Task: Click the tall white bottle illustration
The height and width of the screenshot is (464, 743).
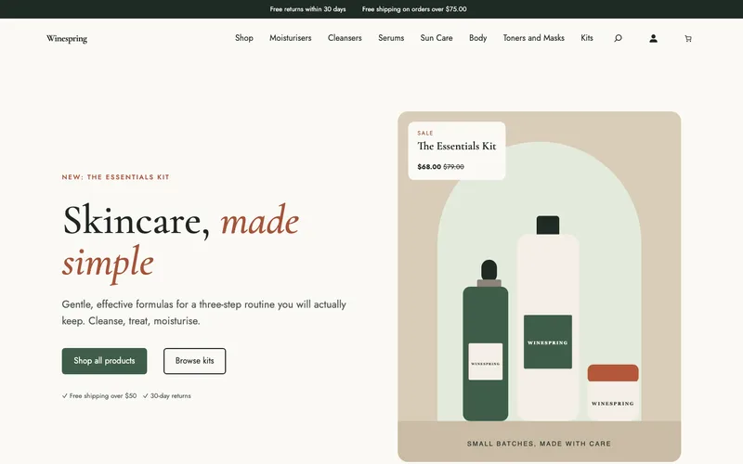Action: pyautogui.click(x=548, y=317)
